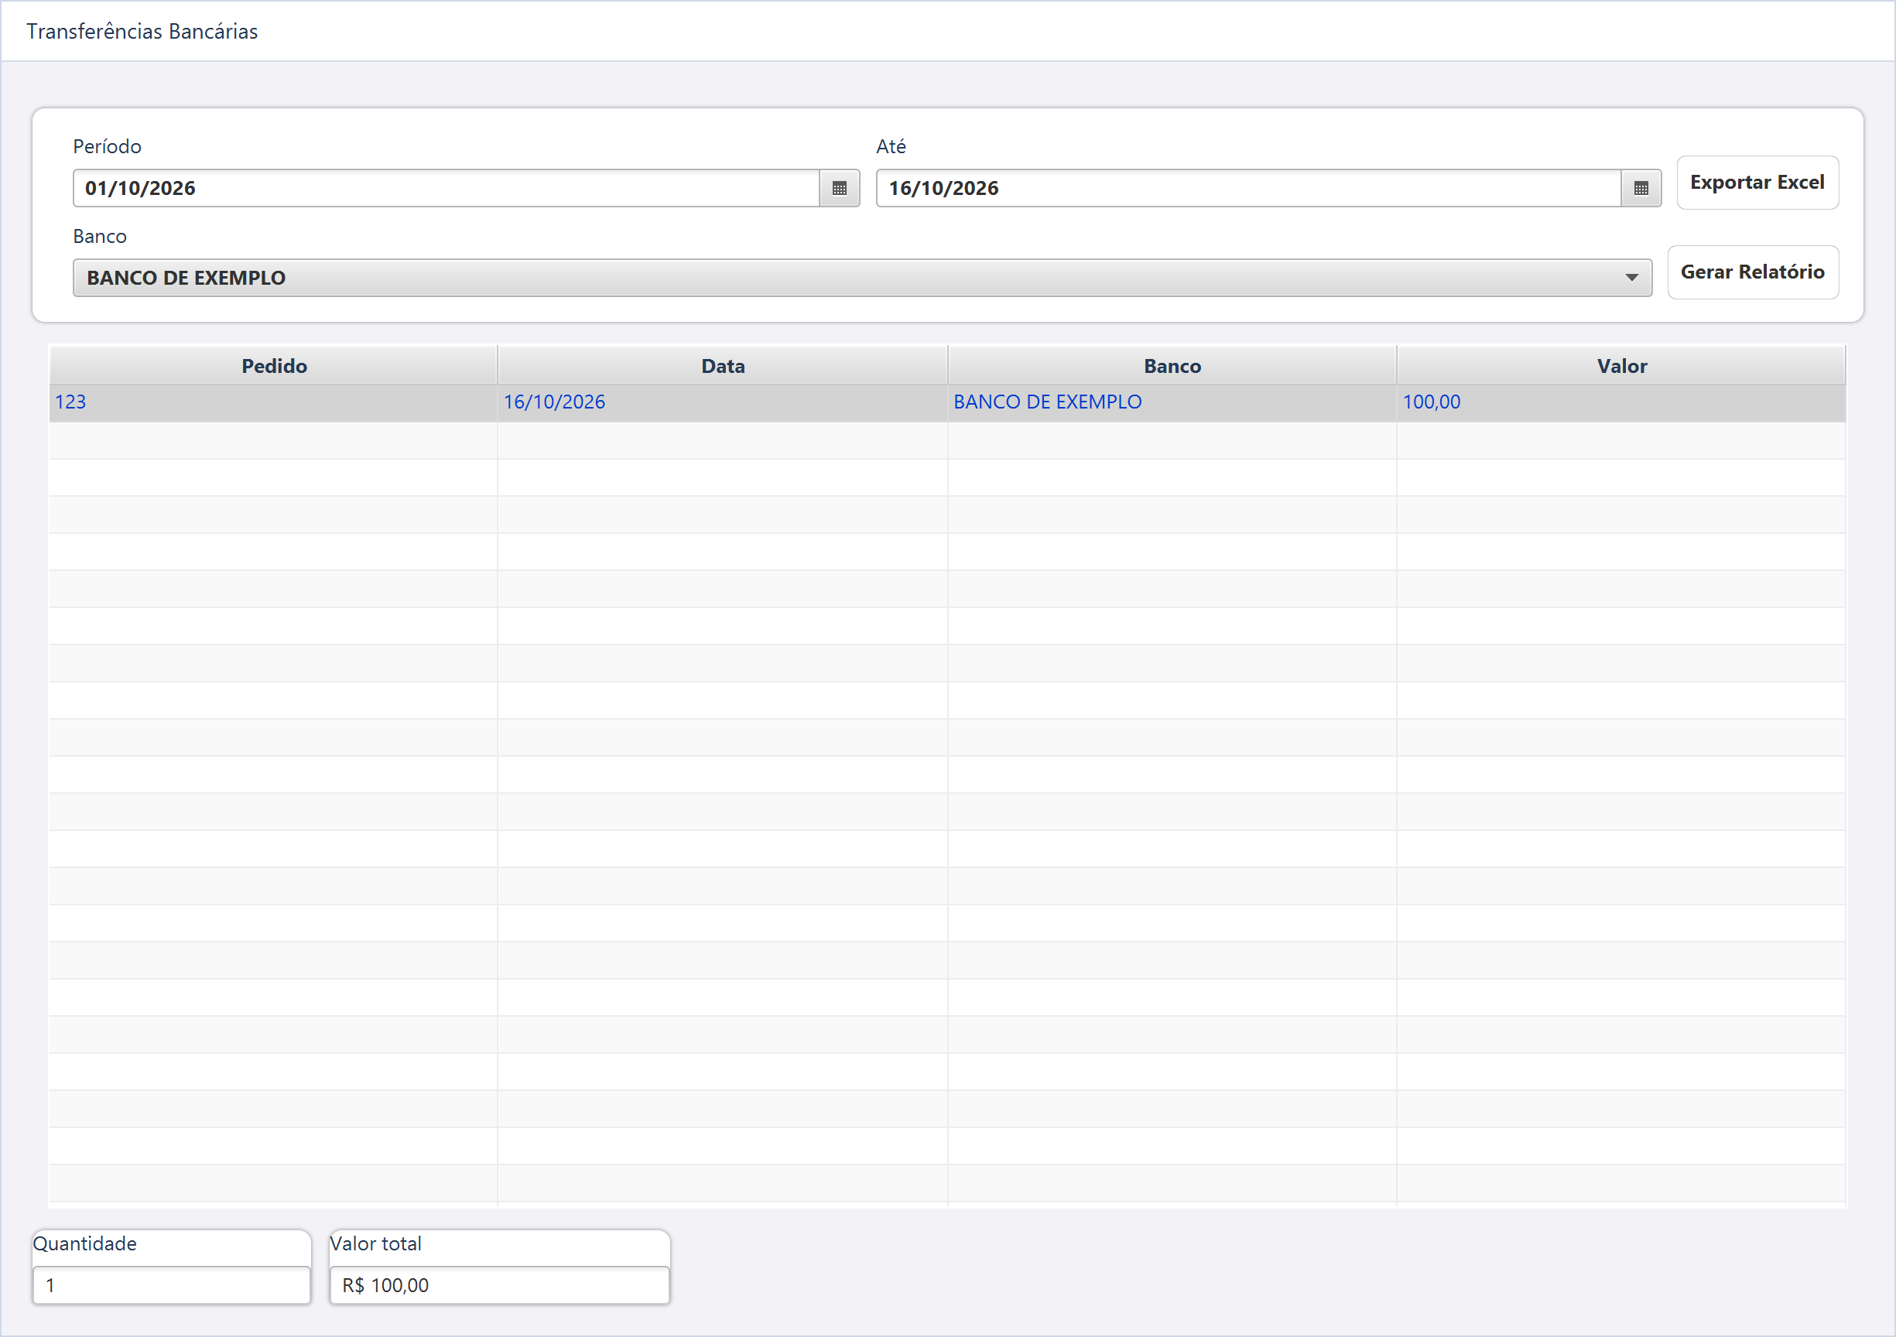Image resolution: width=1896 pixels, height=1337 pixels.
Task: Expand the Banco dropdown BANCO DE EXEMPLO
Action: [x=862, y=278]
